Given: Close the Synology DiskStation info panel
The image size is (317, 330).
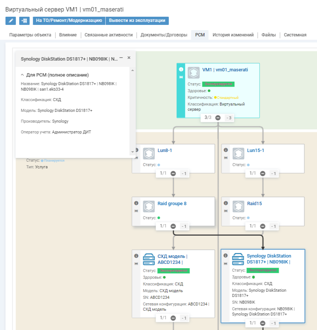Looking at the screenshot, I should (129, 58).
